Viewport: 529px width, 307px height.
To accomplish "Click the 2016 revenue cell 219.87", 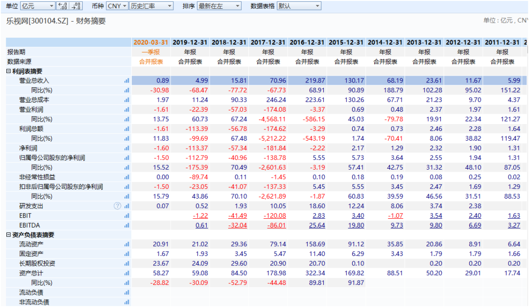I will (307, 81).
